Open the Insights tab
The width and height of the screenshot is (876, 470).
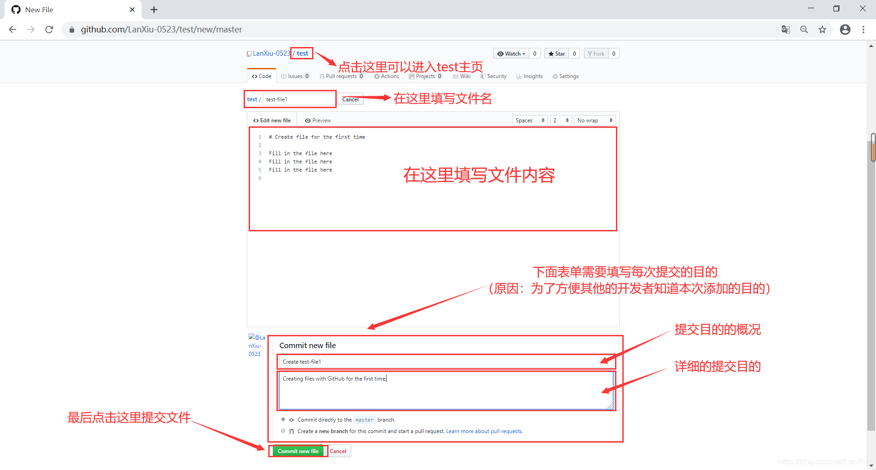tap(529, 76)
